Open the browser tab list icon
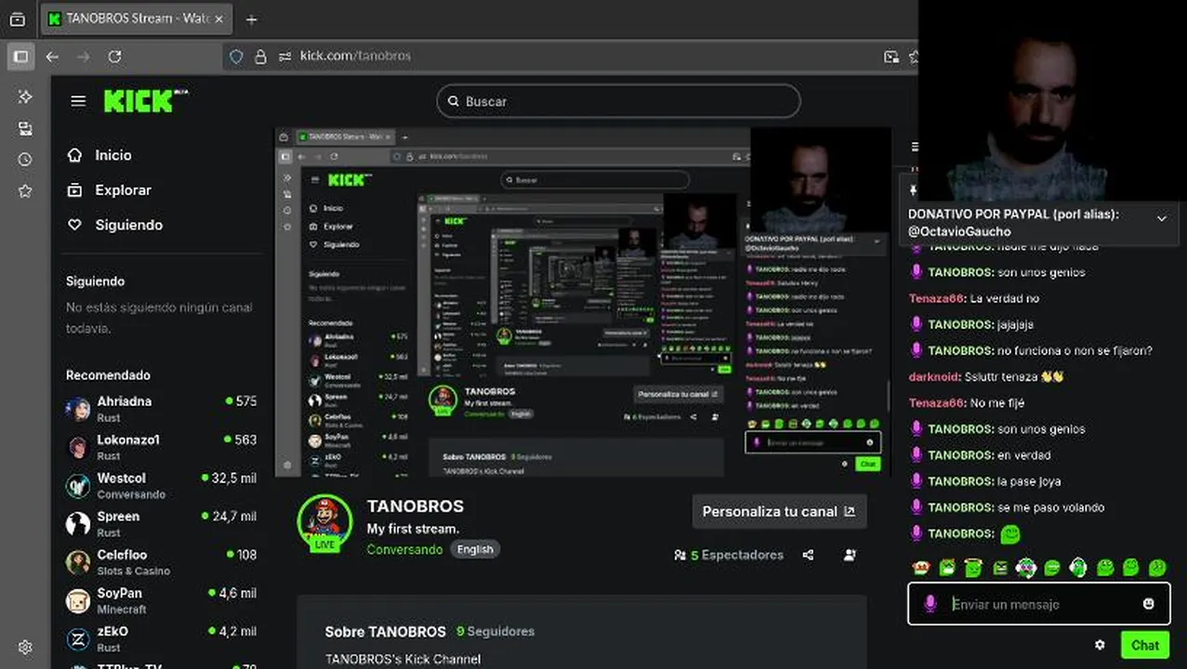This screenshot has width=1187, height=669. point(18,19)
